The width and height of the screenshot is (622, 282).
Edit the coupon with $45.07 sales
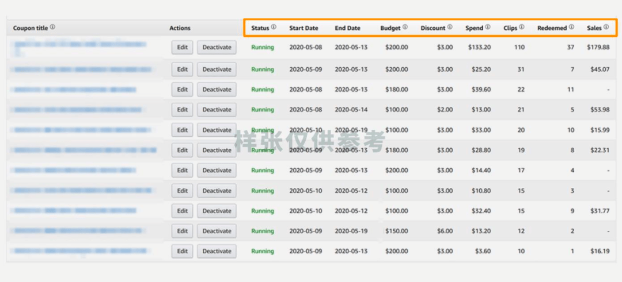(182, 69)
